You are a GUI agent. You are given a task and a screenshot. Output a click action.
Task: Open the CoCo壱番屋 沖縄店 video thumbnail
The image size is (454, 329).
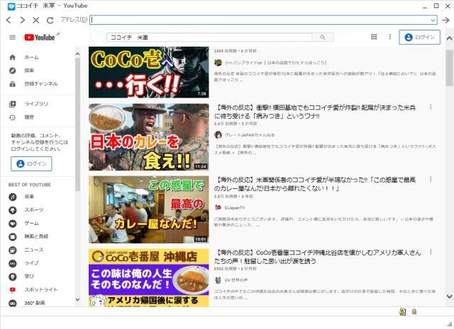(x=148, y=277)
